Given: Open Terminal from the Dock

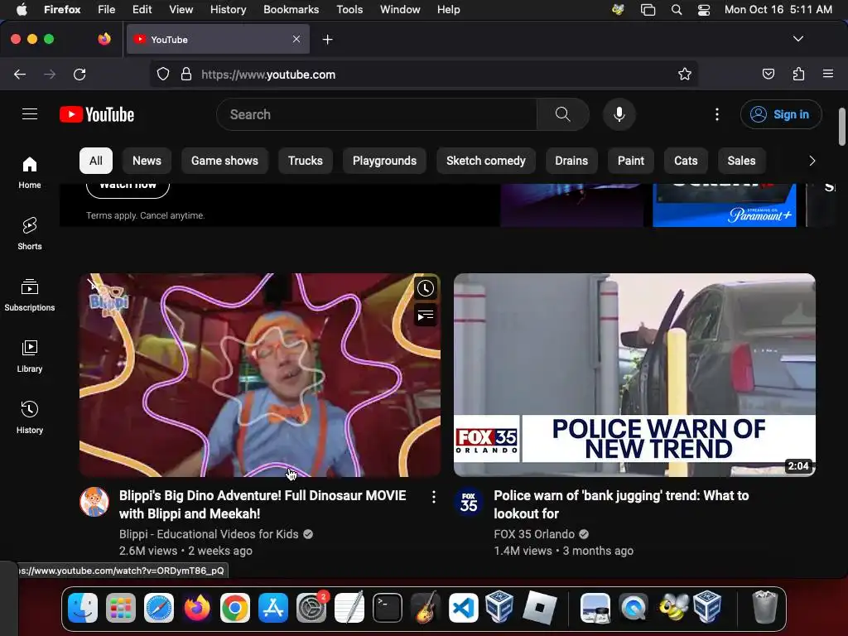Looking at the screenshot, I should [388, 609].
